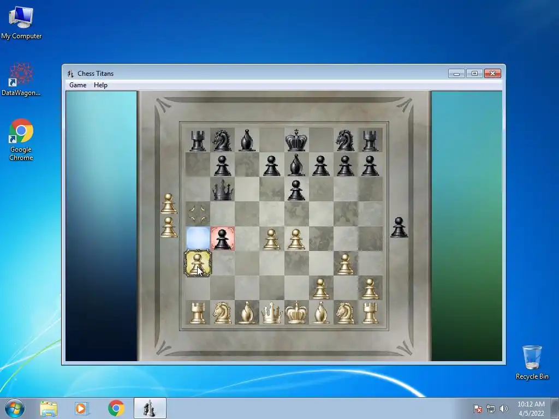Select the white bishop on f1
The width and height of the screenshot is (559, 419).
(321, 313)
